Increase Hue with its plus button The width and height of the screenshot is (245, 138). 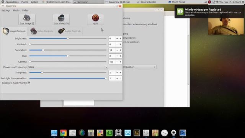[120, 56]
